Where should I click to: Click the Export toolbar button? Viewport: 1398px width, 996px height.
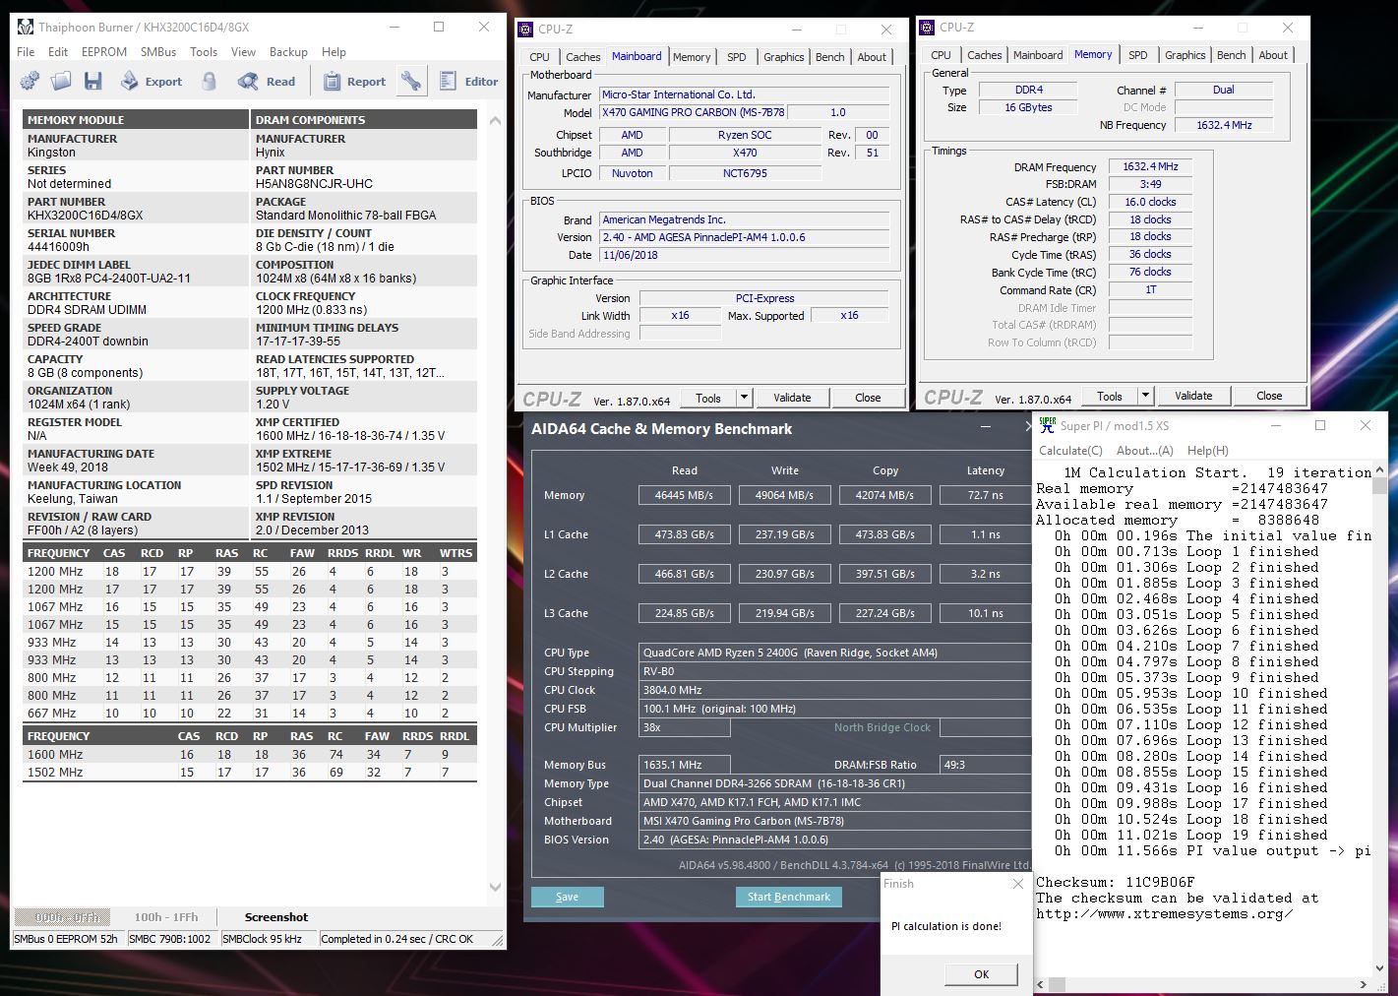[152, 81]
